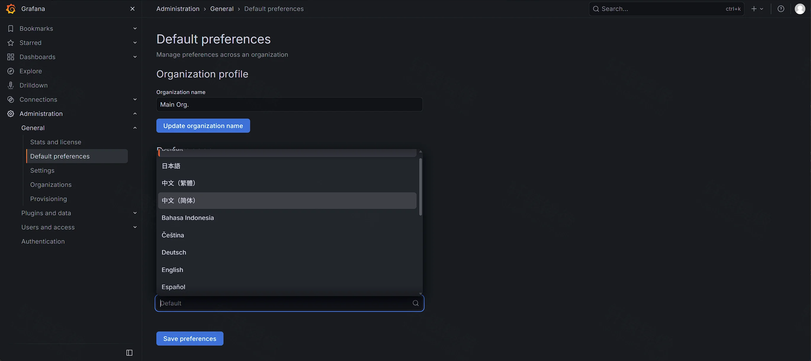Image resolution: width=811 pixels, height=361 pixels.
Task: Click General breadcrumb link
Action: pos(222,9)
